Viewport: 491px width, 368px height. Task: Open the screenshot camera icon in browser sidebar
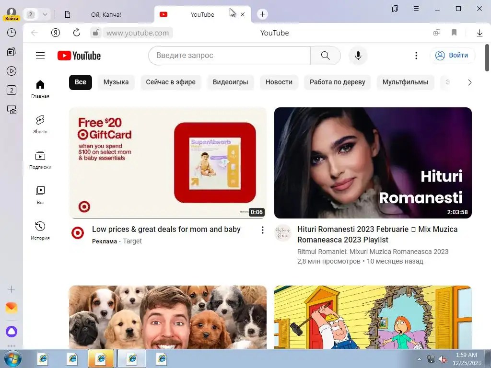12,110
